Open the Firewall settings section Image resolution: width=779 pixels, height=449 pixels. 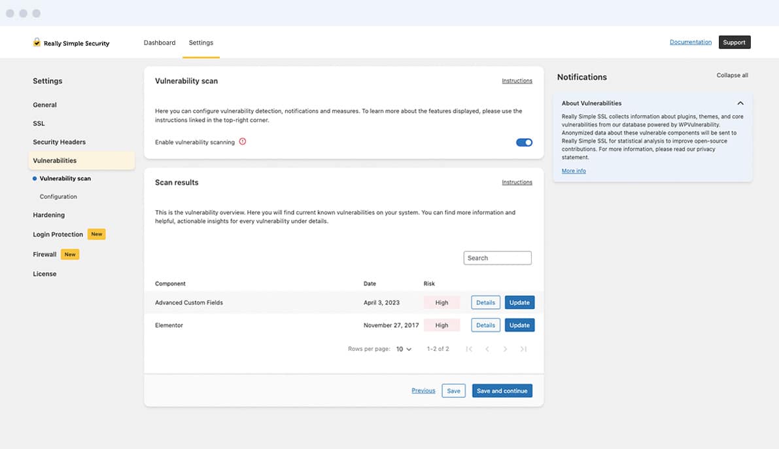coord(45,254)
